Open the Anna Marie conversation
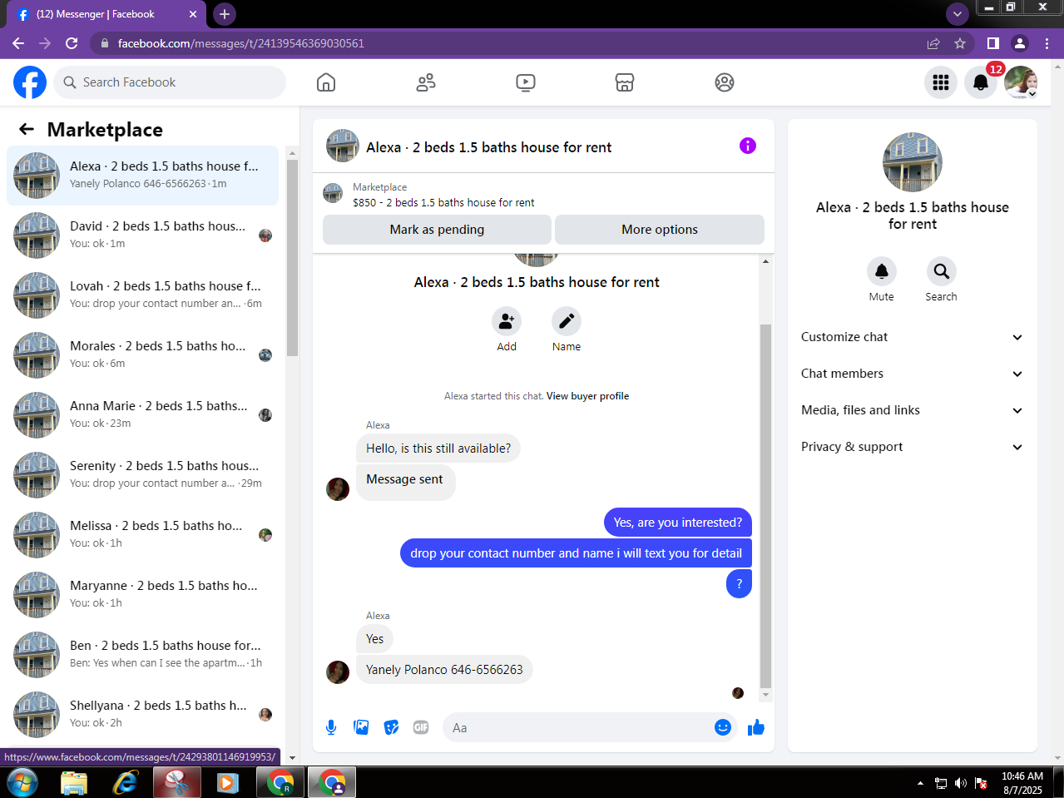The width and height of the screenshot is (1064, 798). [x=143, y=415]
